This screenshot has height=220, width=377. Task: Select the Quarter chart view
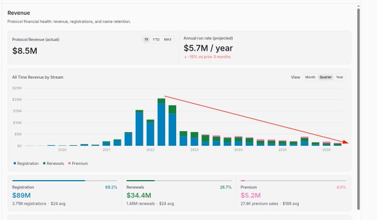325,77
